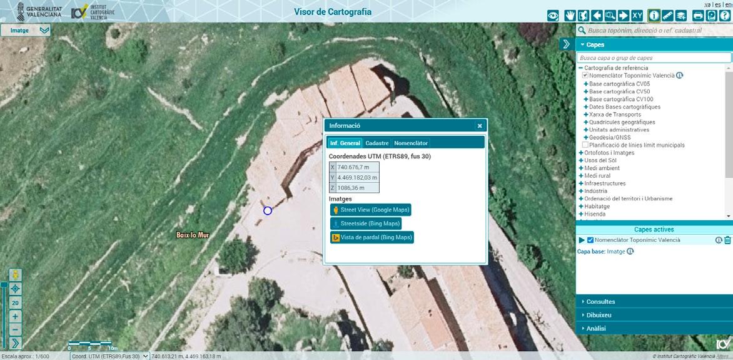Click the full extent map icon
Viewport: 733px width, 360px height.
click(x=583, y=16)
